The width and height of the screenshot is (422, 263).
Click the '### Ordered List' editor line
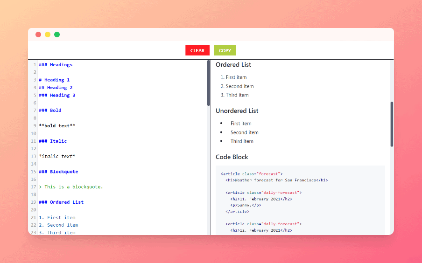[x=61, y=202]
